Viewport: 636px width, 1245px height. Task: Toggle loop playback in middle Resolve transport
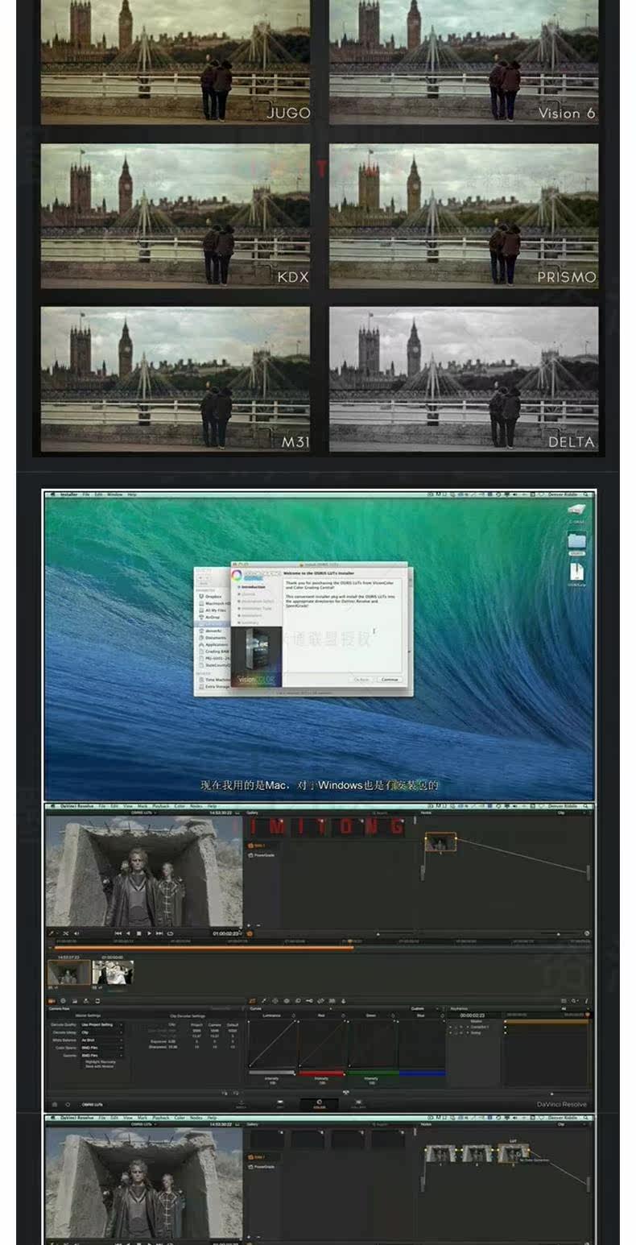(170, 933)
